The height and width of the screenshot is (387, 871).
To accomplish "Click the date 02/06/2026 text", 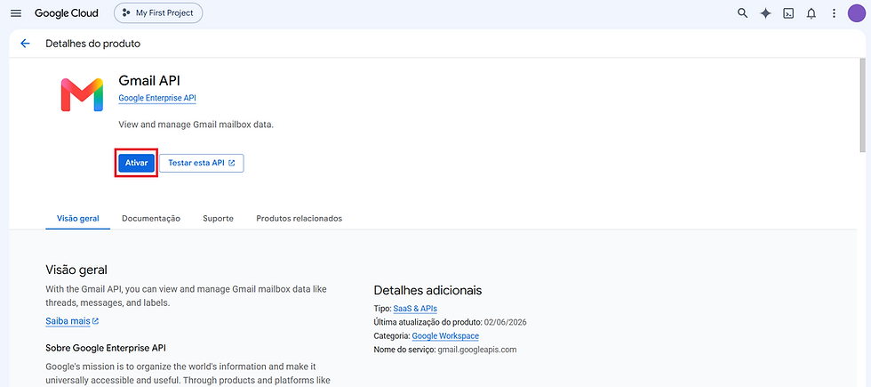I will coord(505,322).
